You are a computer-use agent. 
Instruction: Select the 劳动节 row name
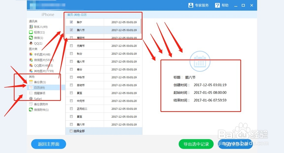tap(81, 85)
